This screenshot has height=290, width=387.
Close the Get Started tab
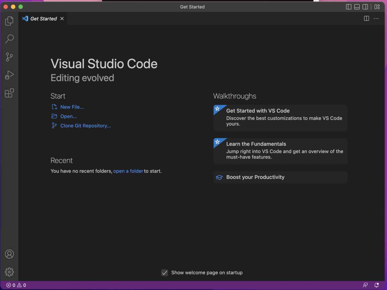coord(62,19)
